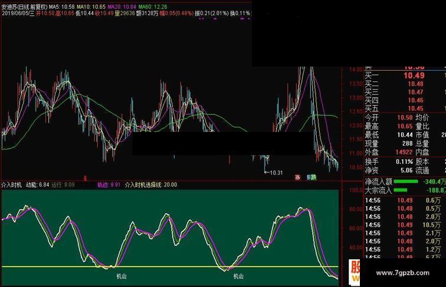The width and height of the screenshot is (446, 287).
Task: Click the MA10: 10.65 indicator label
Action: 91,7
